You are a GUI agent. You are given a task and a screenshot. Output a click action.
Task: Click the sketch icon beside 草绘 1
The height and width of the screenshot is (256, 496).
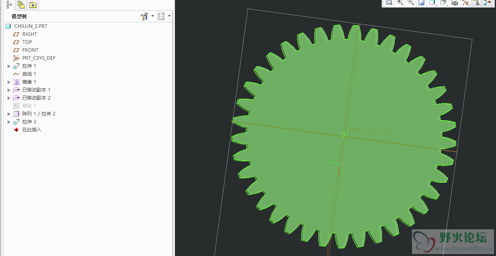[x=16, y=106]
